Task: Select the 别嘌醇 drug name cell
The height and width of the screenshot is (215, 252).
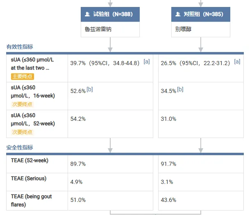Action: (x=183, y=29)
